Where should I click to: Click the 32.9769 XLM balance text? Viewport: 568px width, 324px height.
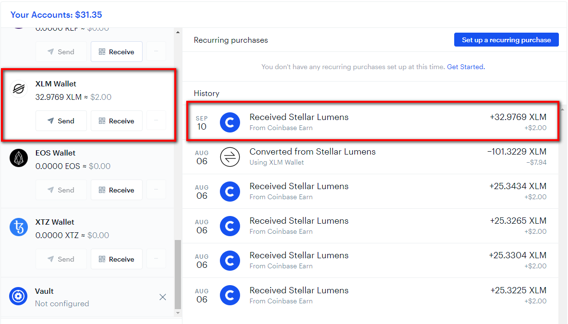58,97
